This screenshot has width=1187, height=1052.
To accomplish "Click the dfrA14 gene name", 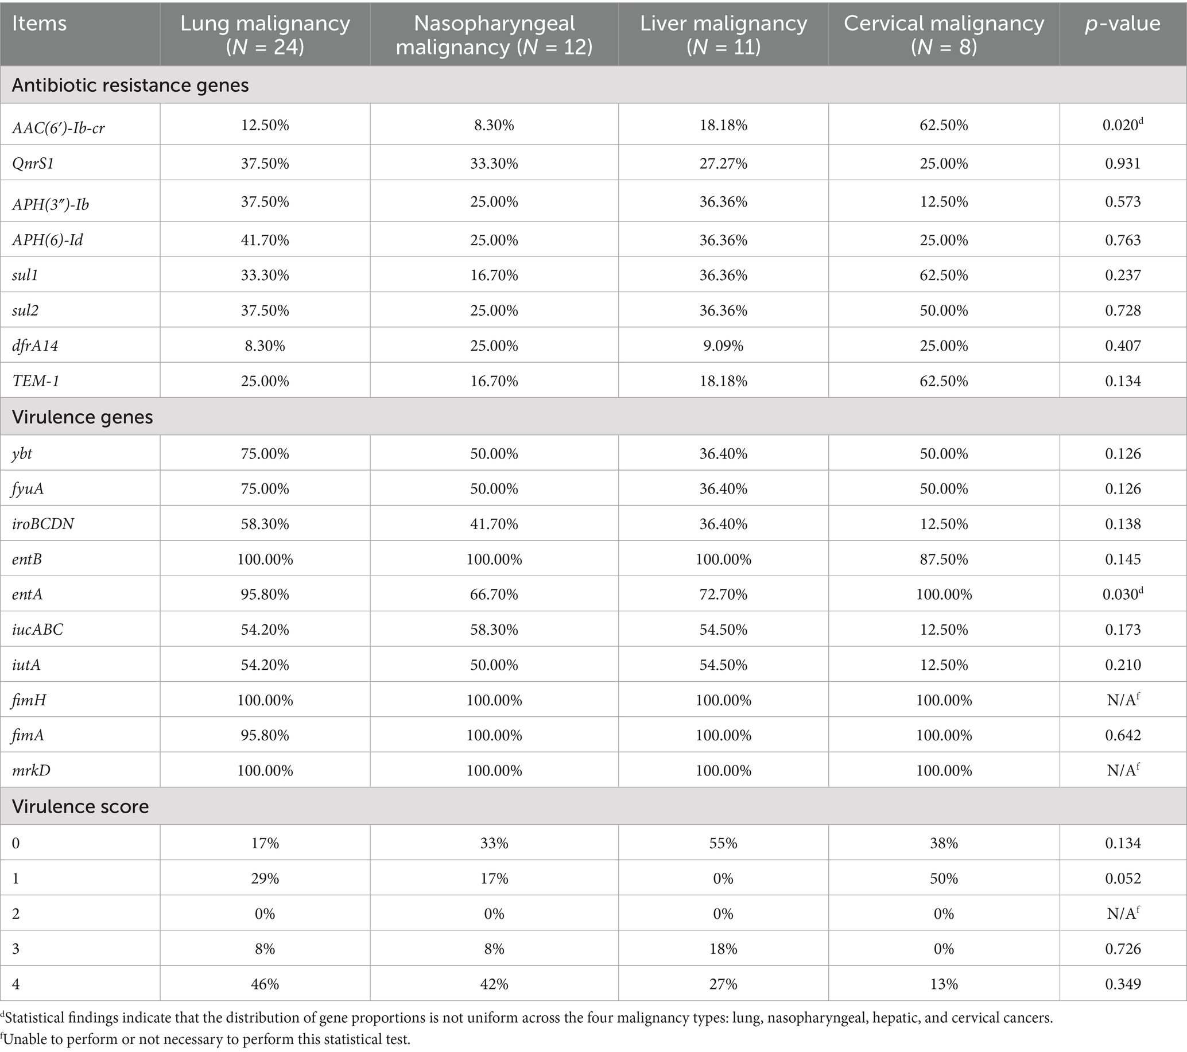I will click(x=35, y=346).
